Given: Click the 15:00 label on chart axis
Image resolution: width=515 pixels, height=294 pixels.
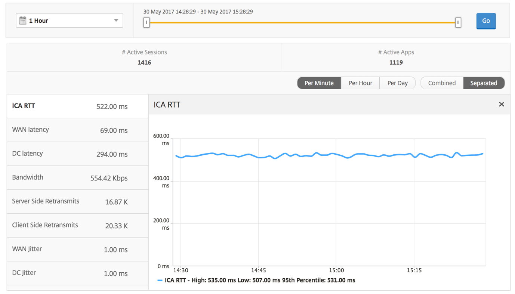Looking at the screenshot, I should [336, 270].
